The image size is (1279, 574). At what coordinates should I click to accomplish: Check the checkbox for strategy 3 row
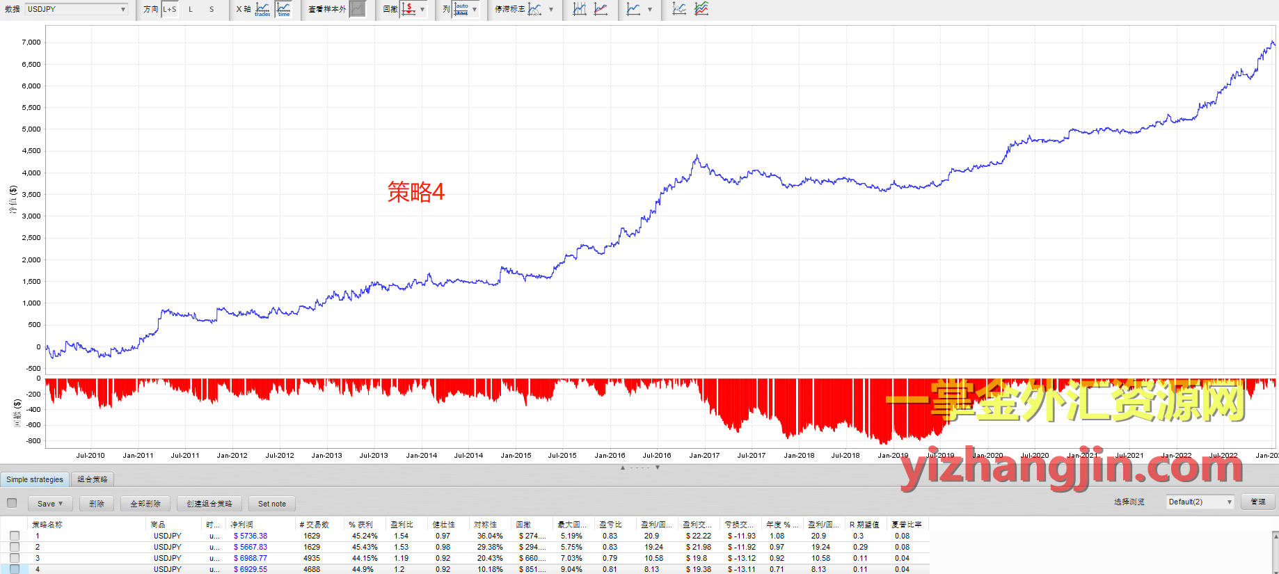(15, 558)
